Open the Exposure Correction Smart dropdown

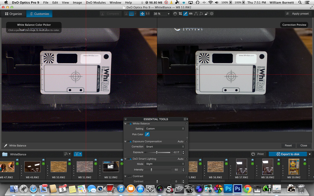point(164,147)
